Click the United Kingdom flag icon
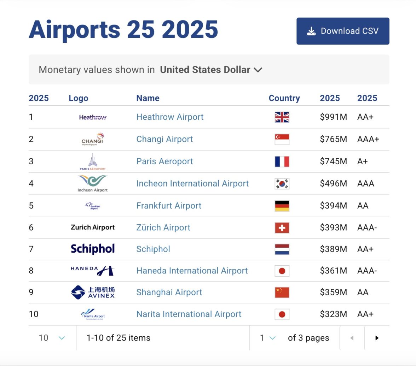The width and height of the screenshot is (416, 366). (282, 117)
